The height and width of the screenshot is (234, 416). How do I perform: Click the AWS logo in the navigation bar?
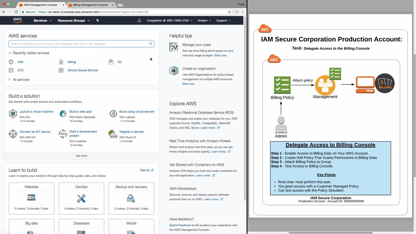point(17,20)
